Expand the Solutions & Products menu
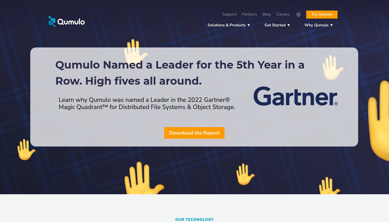Image resolution: width=389 pixels, height=222 pixels. coord(229,25)
